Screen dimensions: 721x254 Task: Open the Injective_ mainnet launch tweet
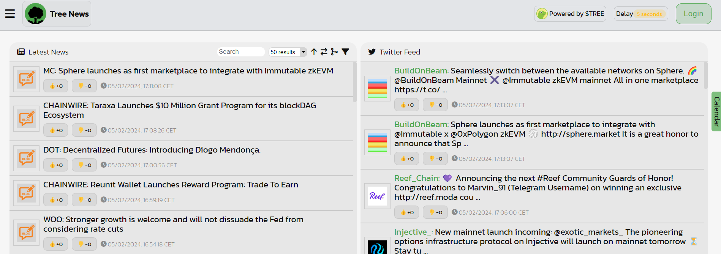pyautogui.click(x=545, y=241)
